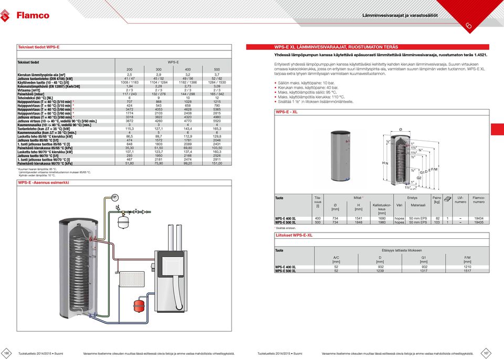
Task: Click tilting height value '1960'
Action: (x=382, y=222)
